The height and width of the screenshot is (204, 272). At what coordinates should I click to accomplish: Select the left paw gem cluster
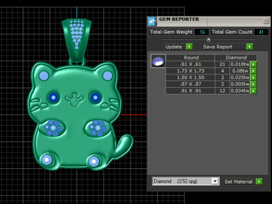coord(53,128)
